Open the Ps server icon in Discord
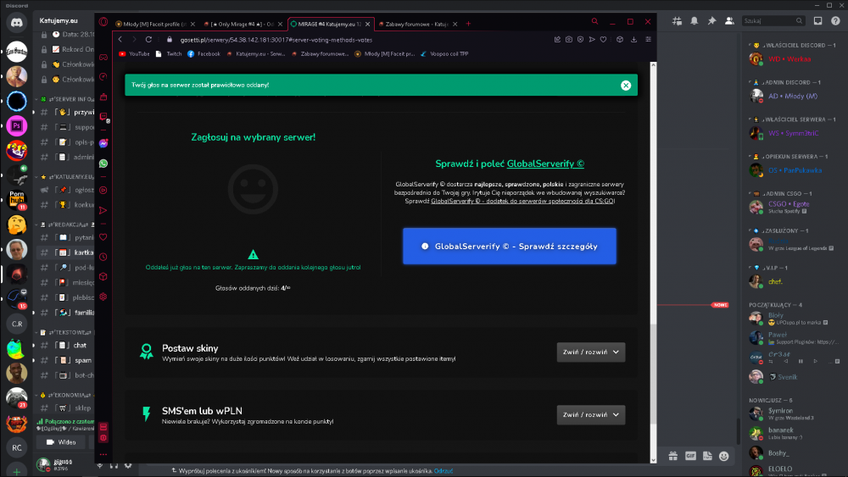The height and width of the screenshot is (477, 848). tap(17, 126)
